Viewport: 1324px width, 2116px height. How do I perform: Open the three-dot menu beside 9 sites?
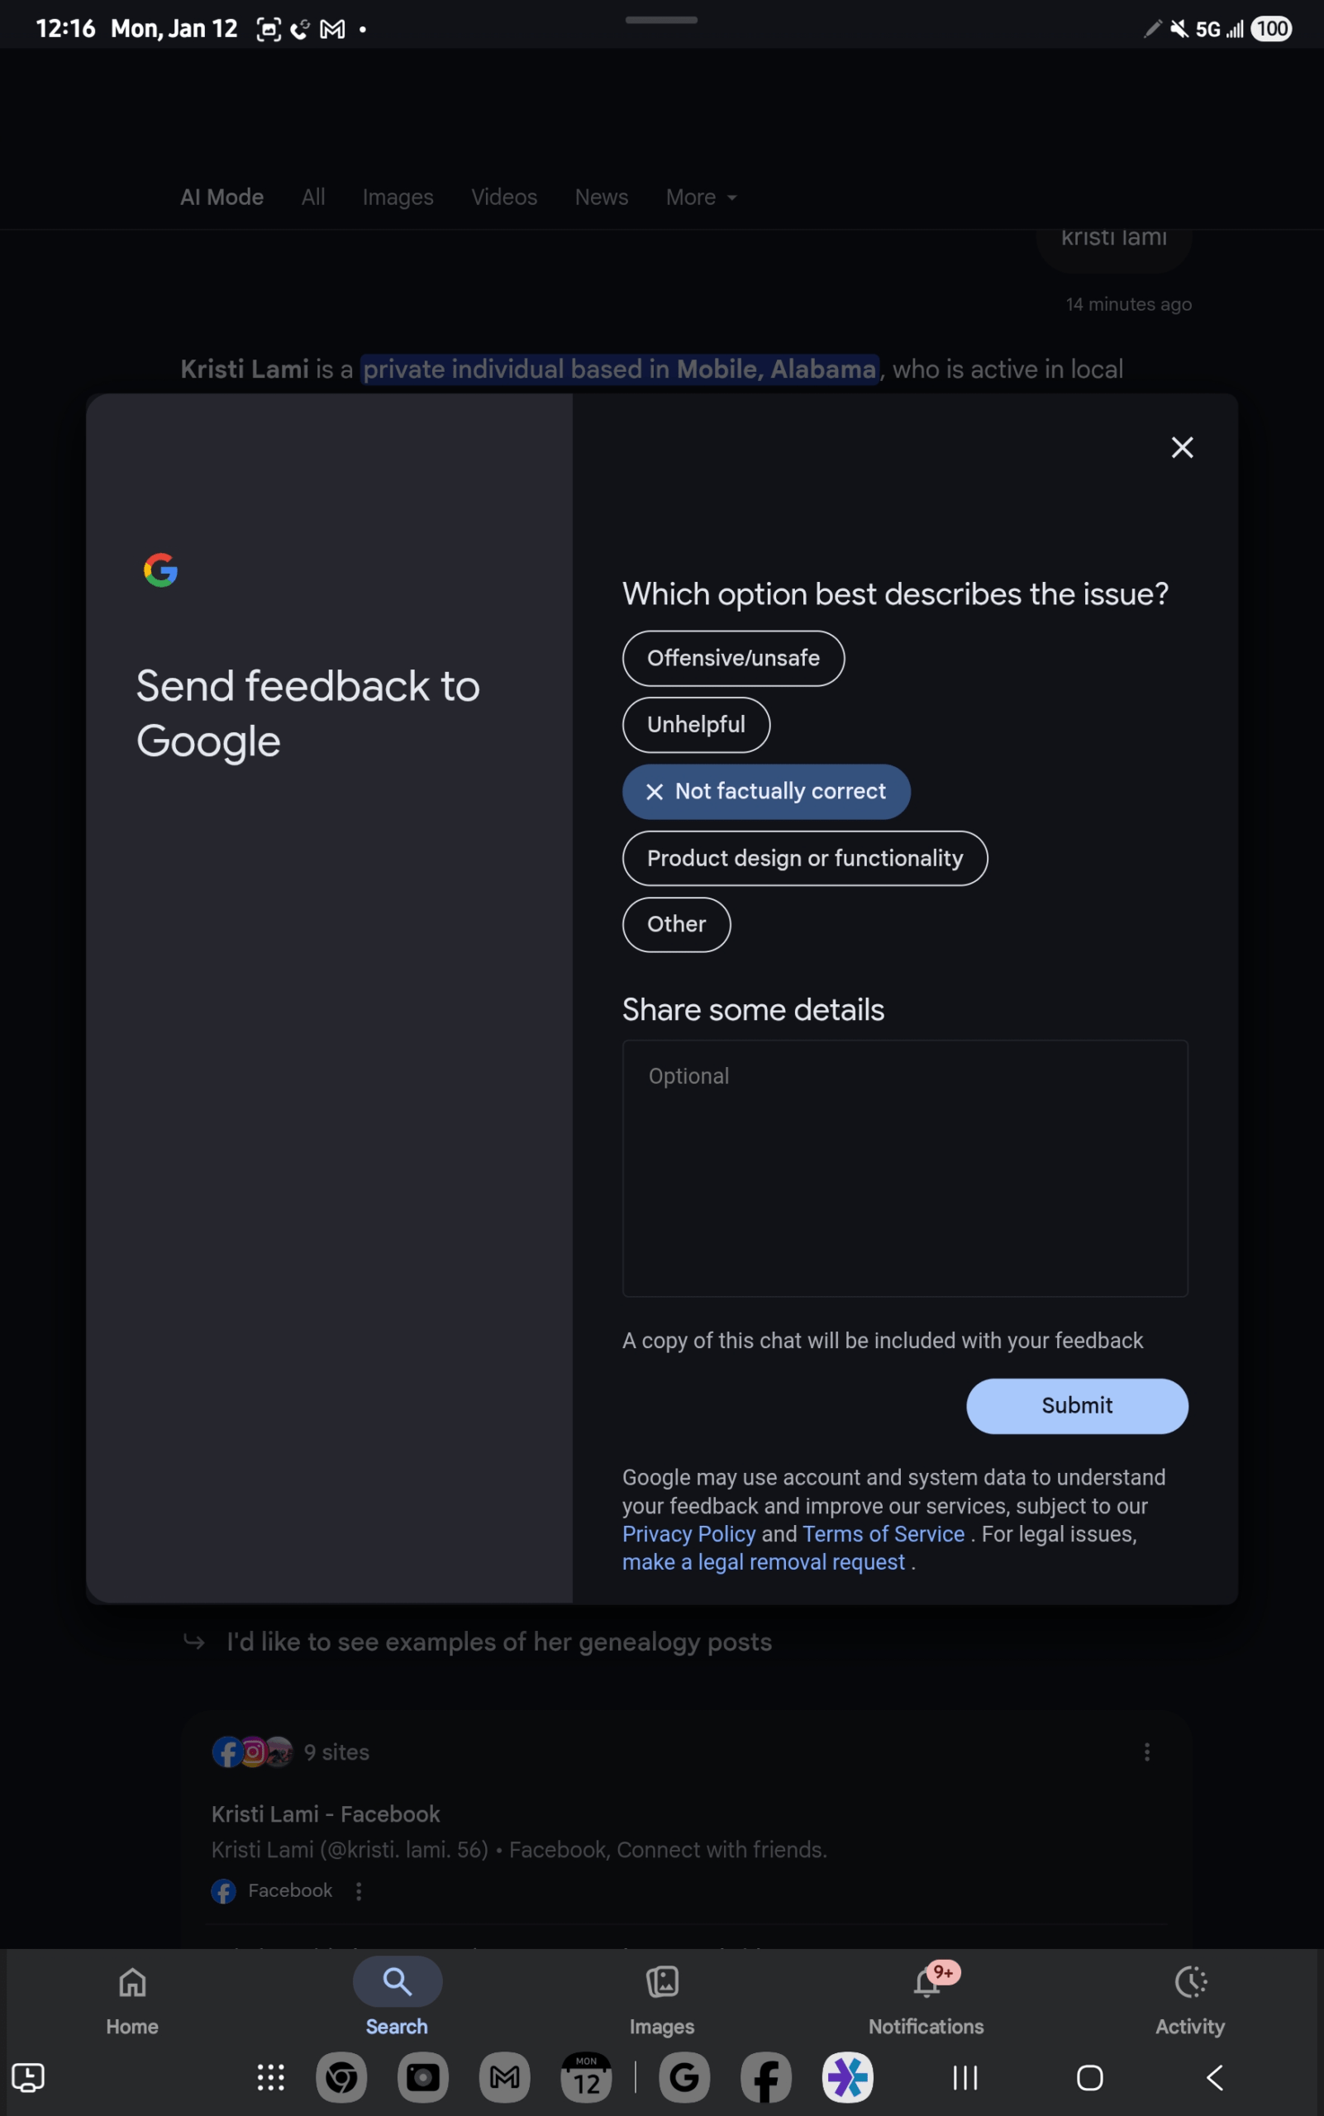(1147, 1751)
